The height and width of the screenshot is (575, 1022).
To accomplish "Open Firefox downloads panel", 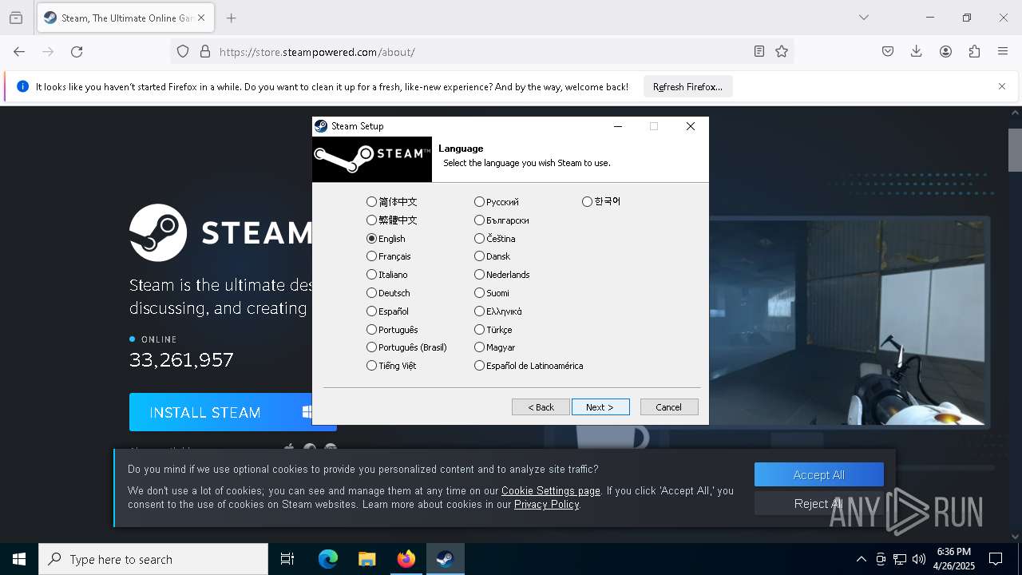I will (917, 52).
